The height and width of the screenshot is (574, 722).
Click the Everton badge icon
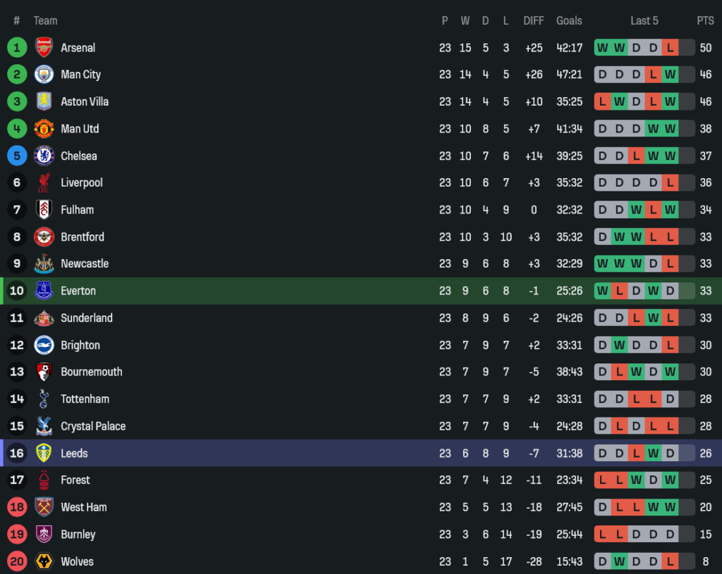click(44, 291)
